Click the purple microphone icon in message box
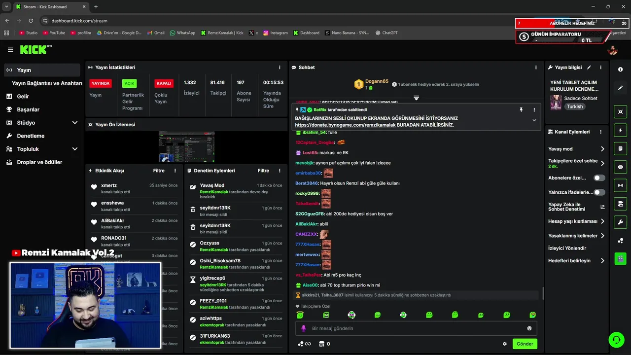Viewport: 631px width, 355px height. click(x=303, y=328)
